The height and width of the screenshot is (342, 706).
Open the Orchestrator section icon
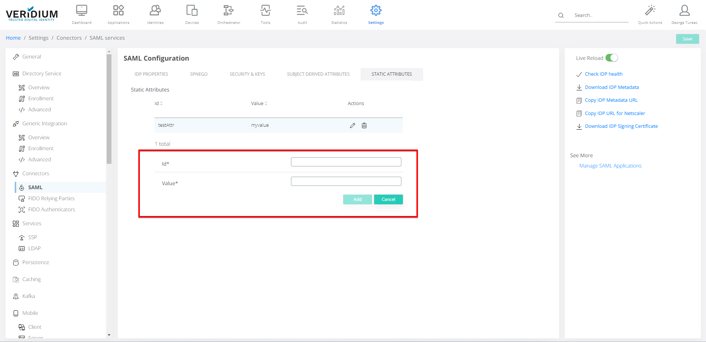pyautogui.click(x=228, y=11)
